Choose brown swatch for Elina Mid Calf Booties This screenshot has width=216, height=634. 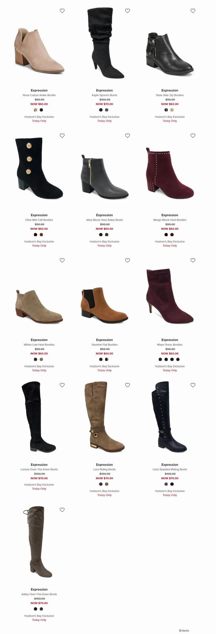(41, 234)
